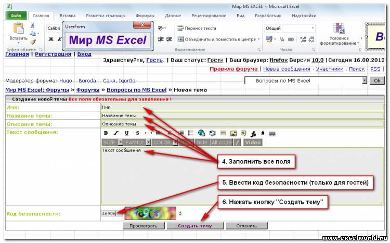Switch to the Надстройки tab

click(x=304, y=16)
